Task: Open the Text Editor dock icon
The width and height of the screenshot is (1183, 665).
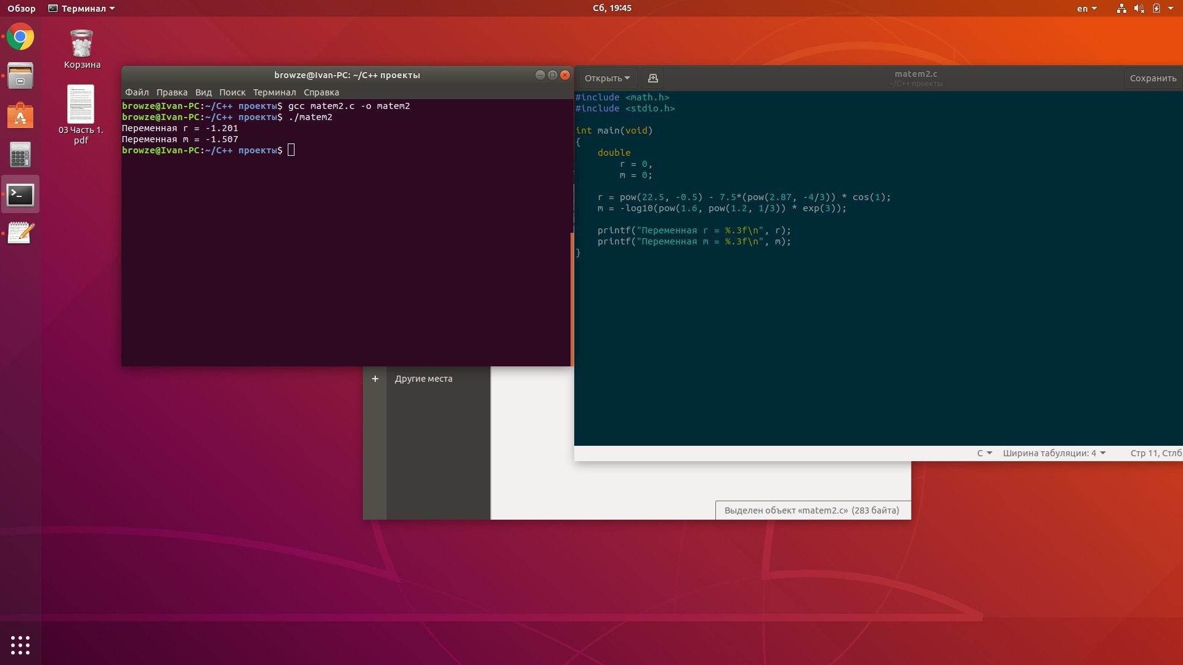Action: [20, 233]
